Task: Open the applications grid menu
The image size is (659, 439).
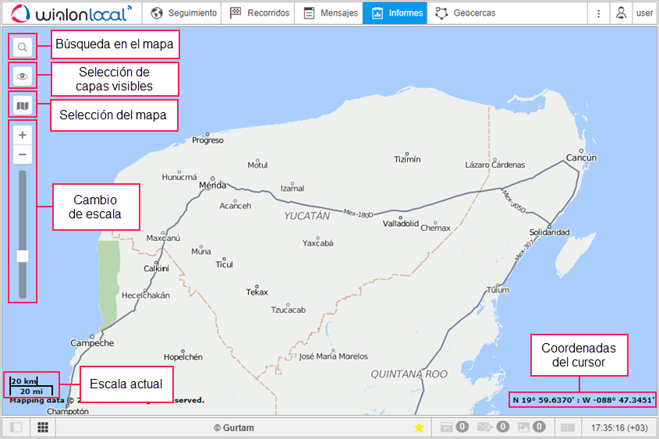Action: tap(43, 427)
